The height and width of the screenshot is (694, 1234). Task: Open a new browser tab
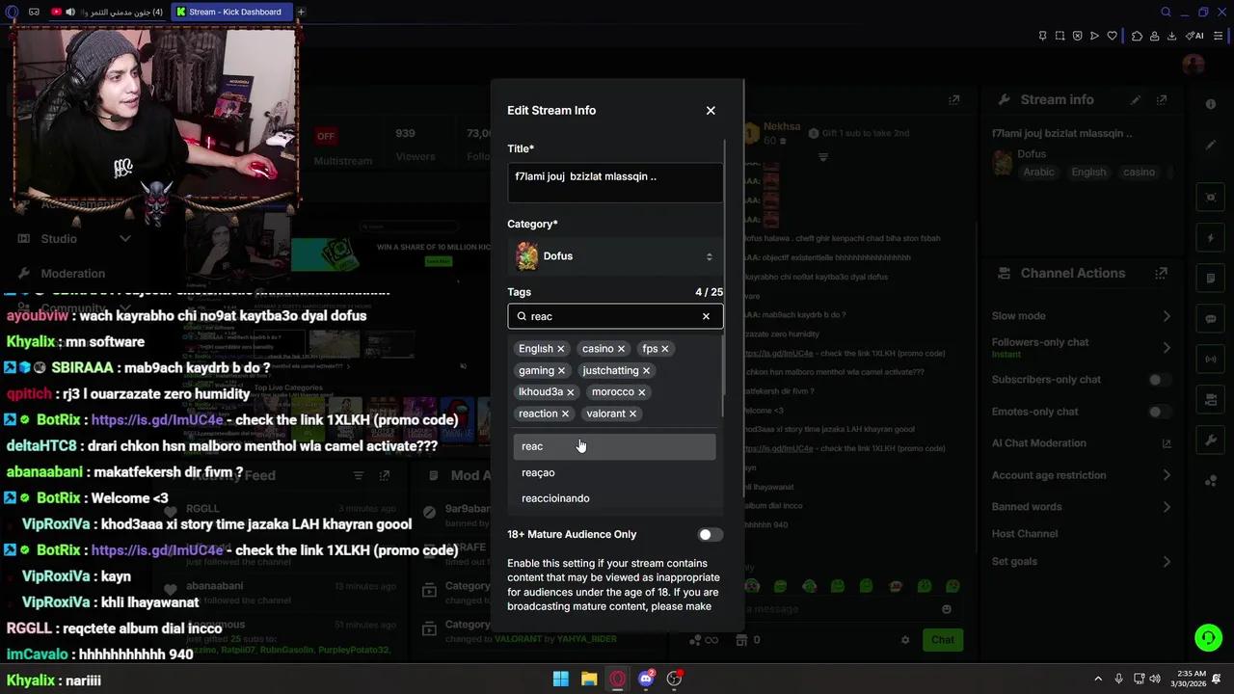tap(301, 12)
